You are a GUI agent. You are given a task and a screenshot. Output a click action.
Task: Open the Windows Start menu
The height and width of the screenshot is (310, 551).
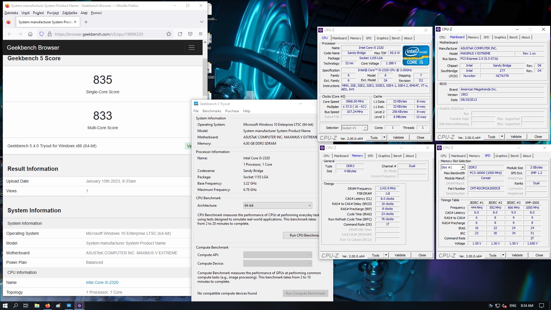pos(5,306)
